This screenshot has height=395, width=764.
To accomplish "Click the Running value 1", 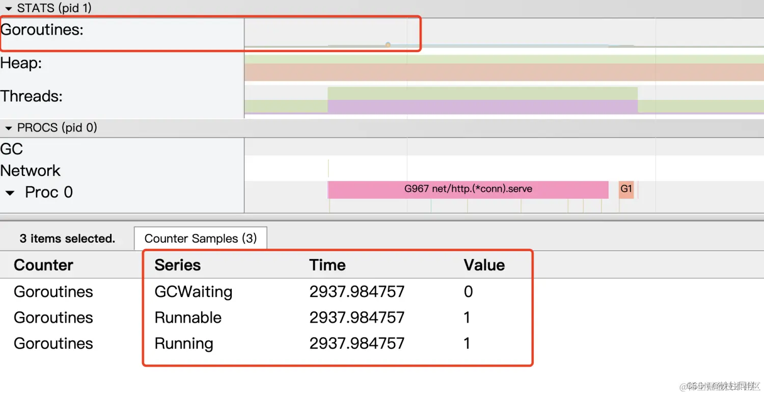I will pos(467,344).
